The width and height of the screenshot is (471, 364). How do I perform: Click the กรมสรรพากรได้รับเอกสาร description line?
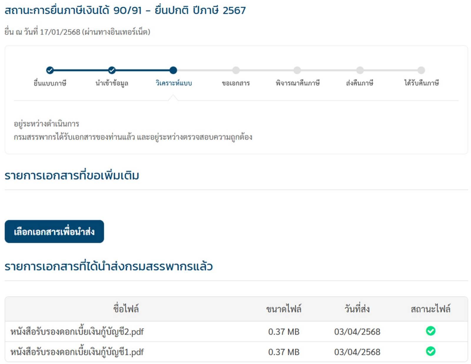tap(133, 137)
